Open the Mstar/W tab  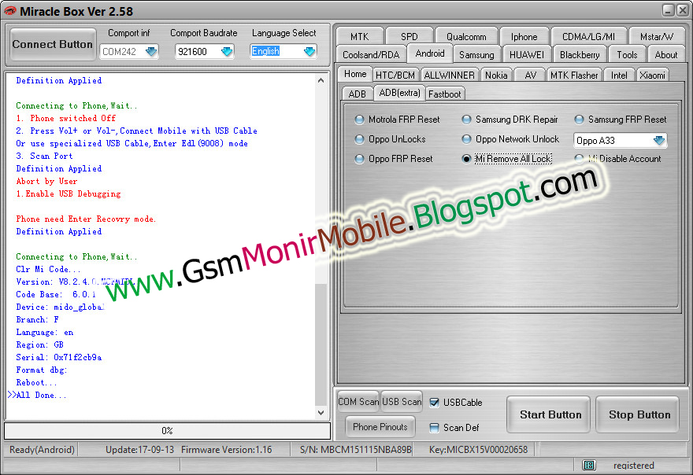click(657, 37)
